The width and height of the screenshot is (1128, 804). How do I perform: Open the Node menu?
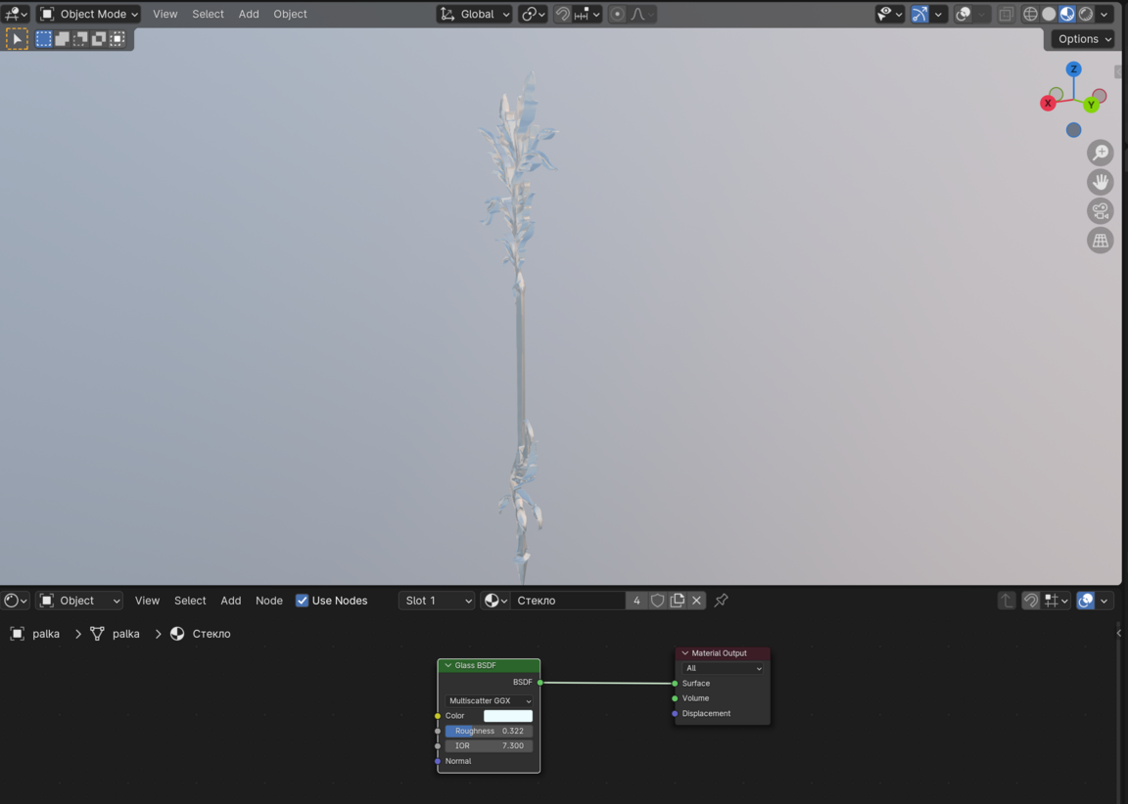tap(269, 600)
